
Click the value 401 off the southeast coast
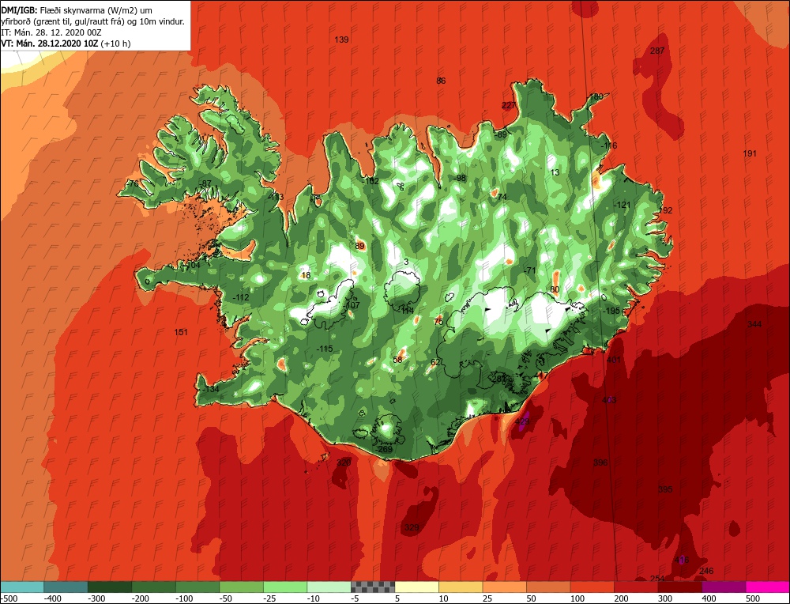click(614, 360)
